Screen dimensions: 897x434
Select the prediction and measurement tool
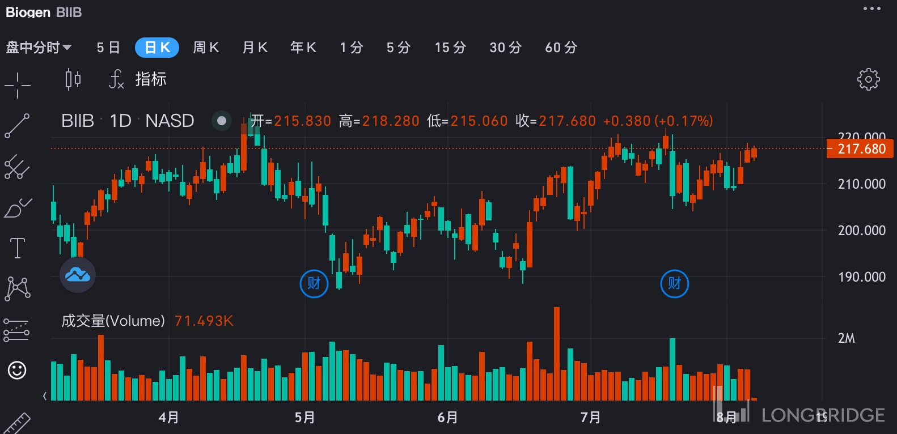pos(16,330)
